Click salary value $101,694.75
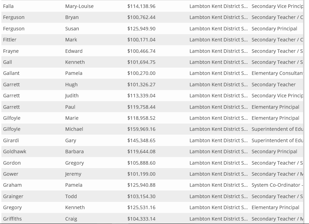Image resolution: width=309 pixels, height=224 pixels. [x=141, y=62]
